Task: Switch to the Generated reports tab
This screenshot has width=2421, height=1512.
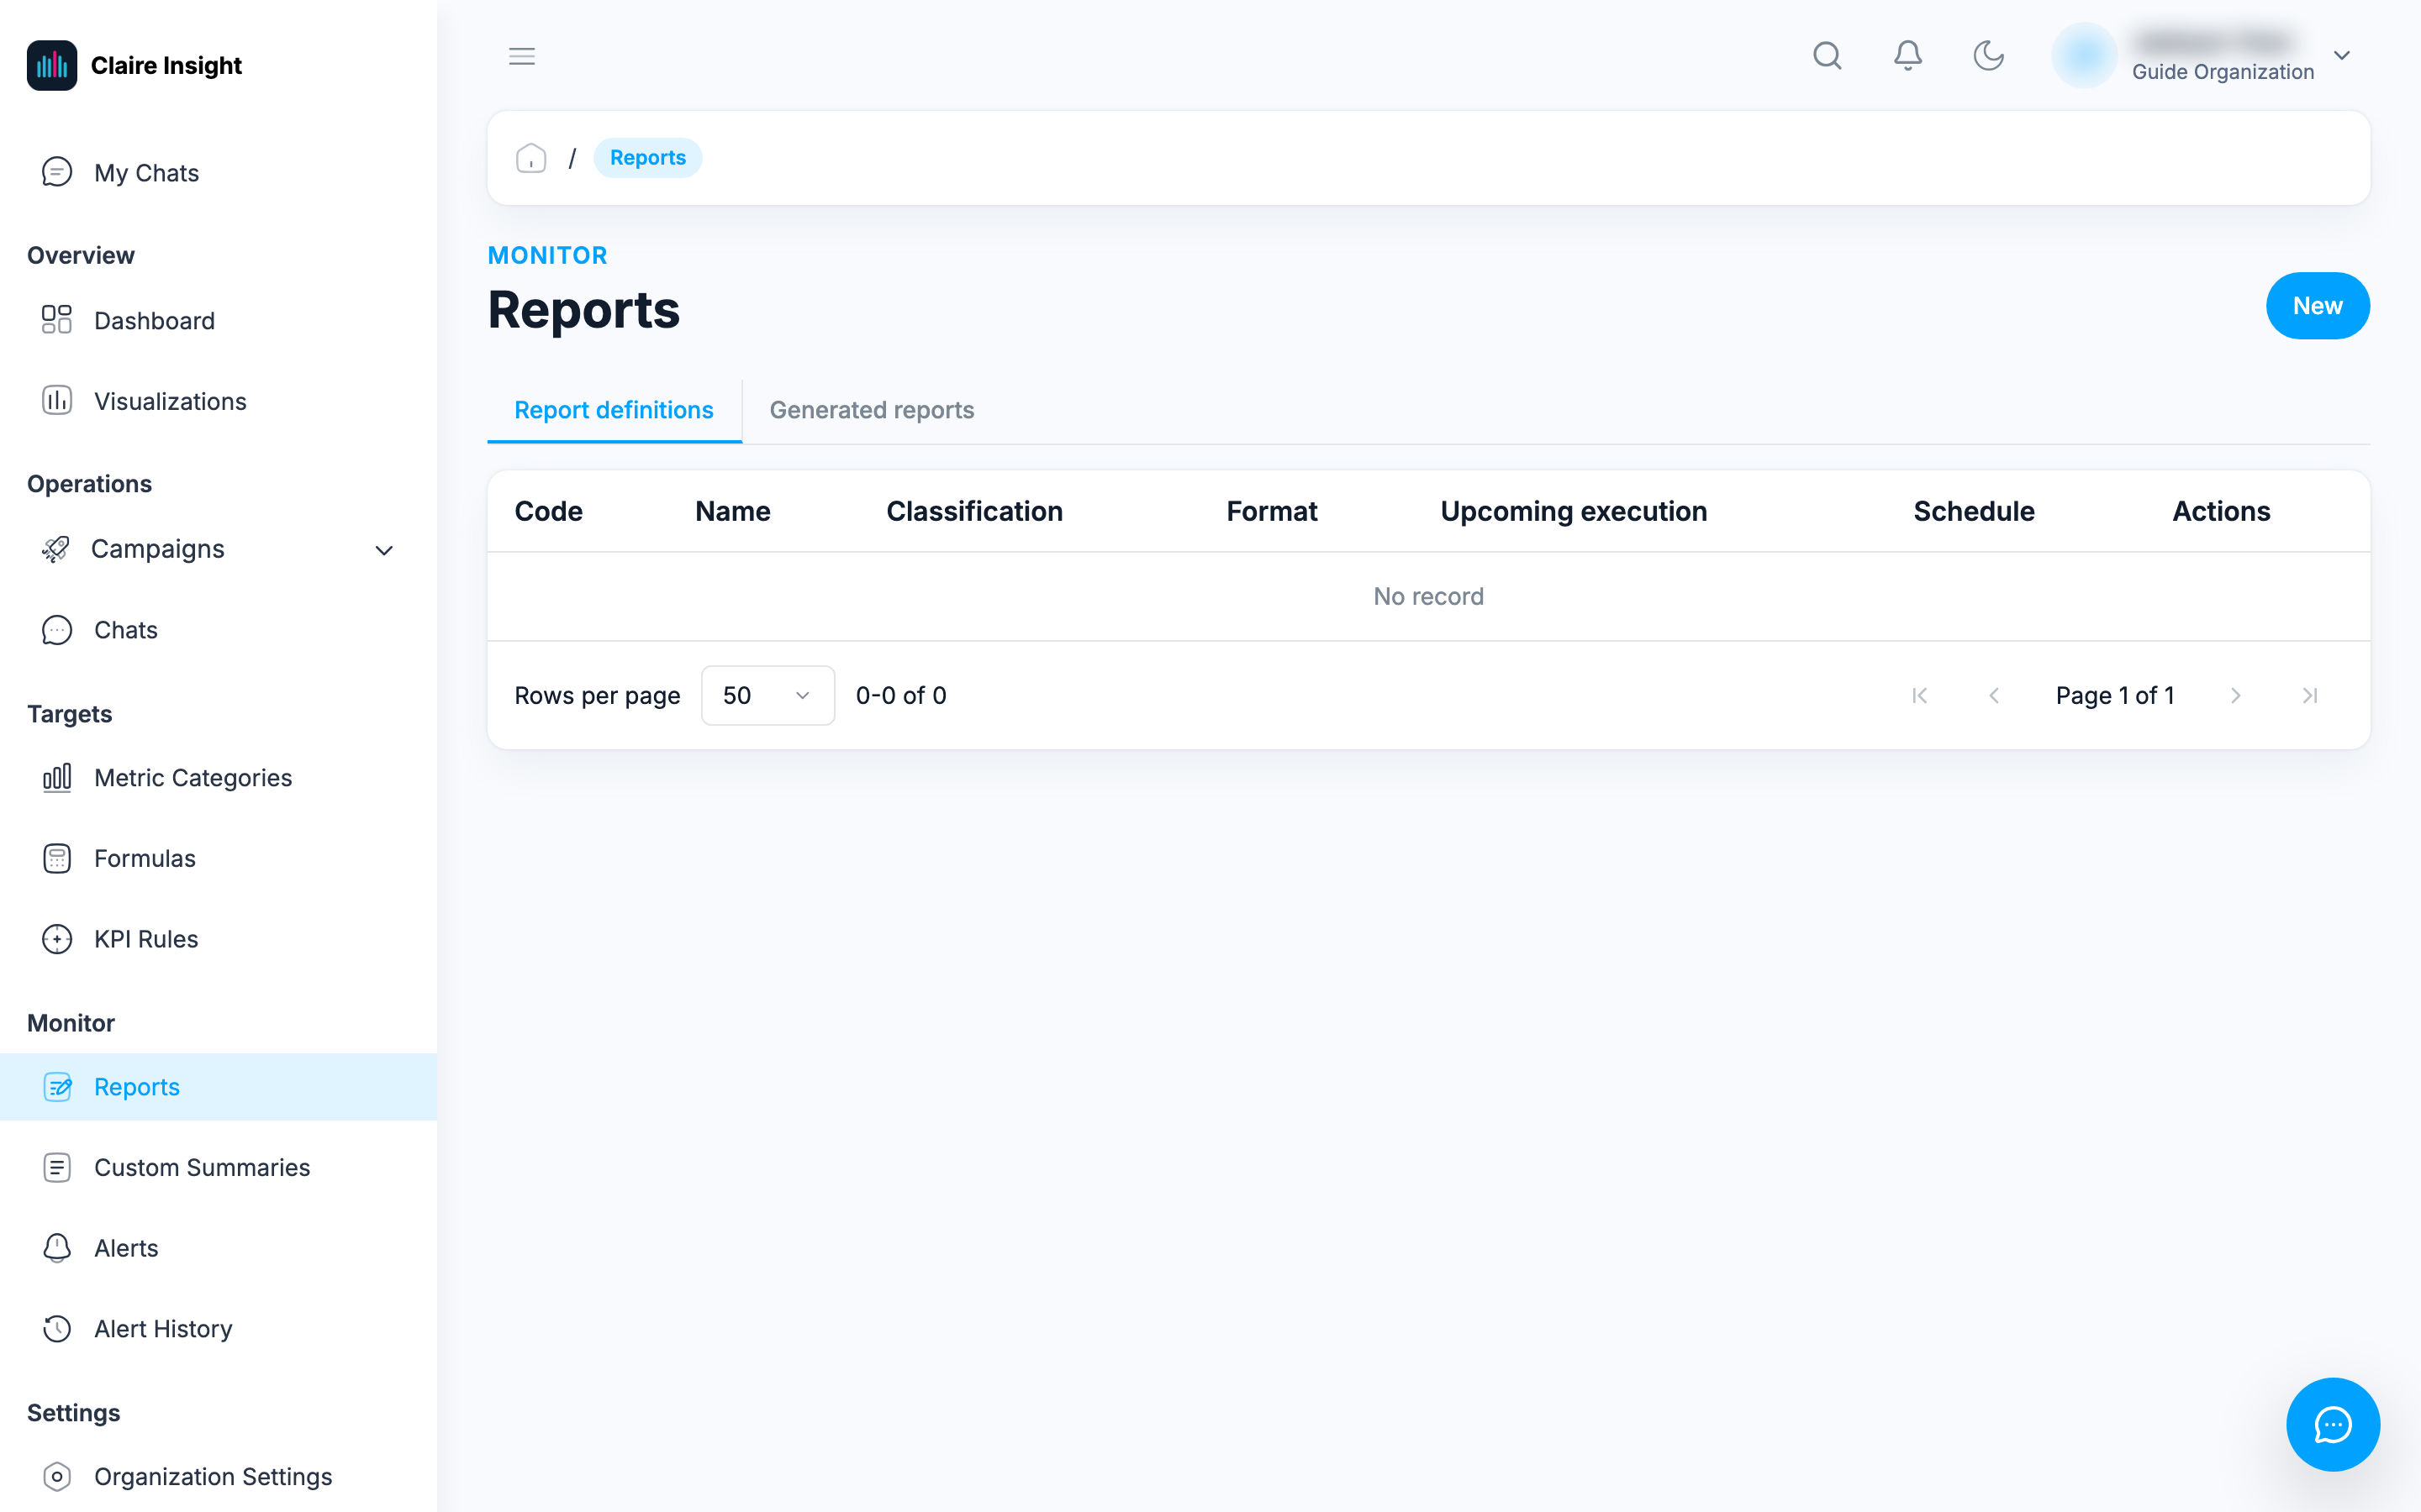Action: [x=872, y=410]
